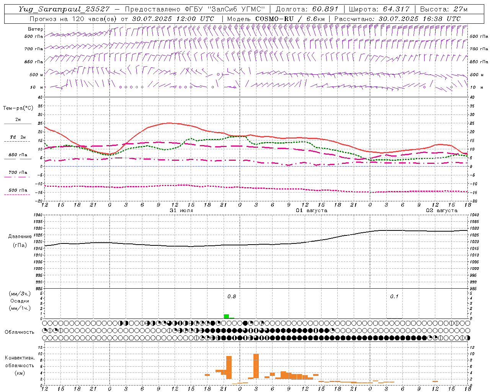
Task: Click the station name Yug_Saranpaul_23527
Action: click(64, 9)
